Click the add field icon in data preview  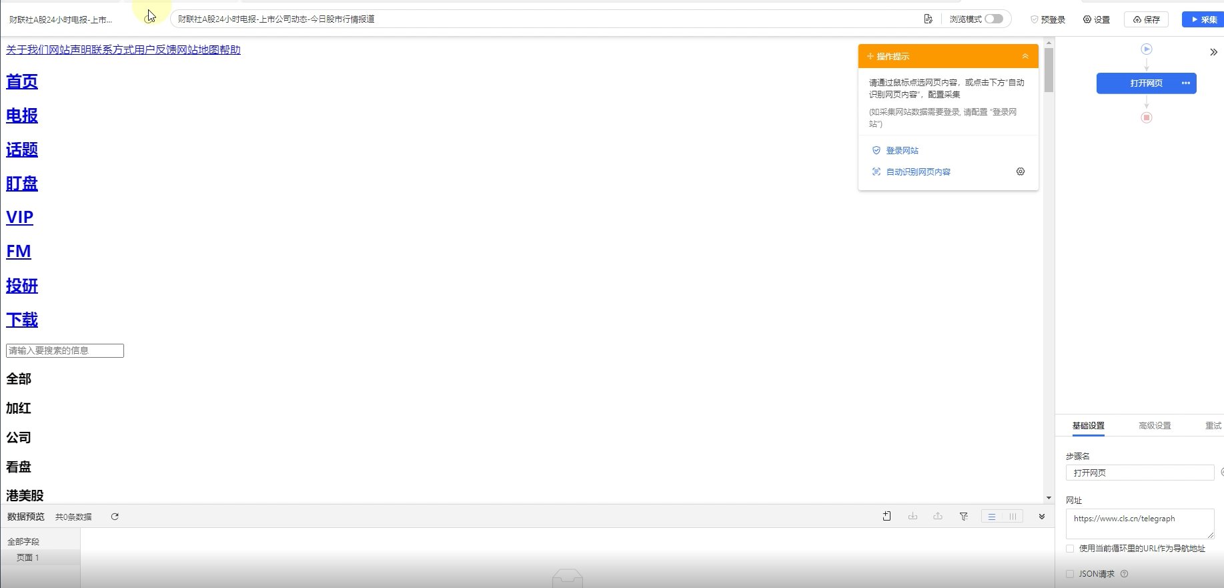[x=886, y=516]
